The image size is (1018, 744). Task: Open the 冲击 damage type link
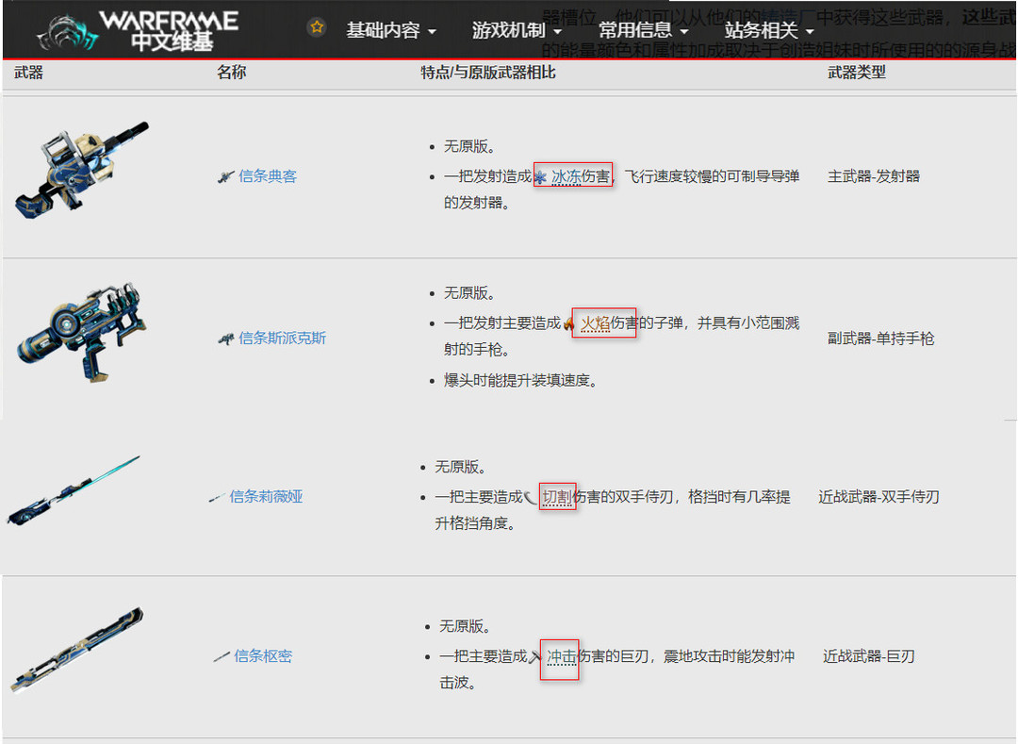(x=562, y=655)
